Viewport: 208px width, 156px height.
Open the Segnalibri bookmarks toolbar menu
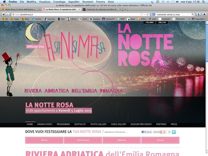199,19
